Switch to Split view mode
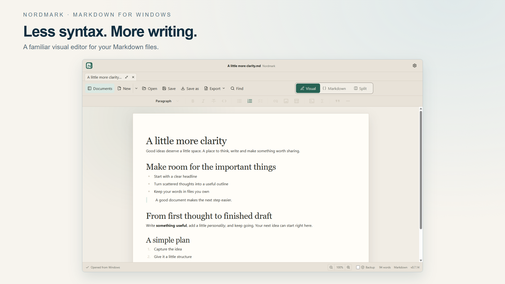The width and height of the screenshot is (505, 284). [360, 89]
